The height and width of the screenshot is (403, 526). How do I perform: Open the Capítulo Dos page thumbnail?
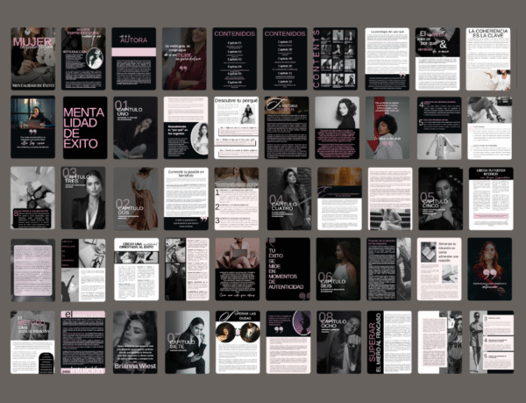134,198
